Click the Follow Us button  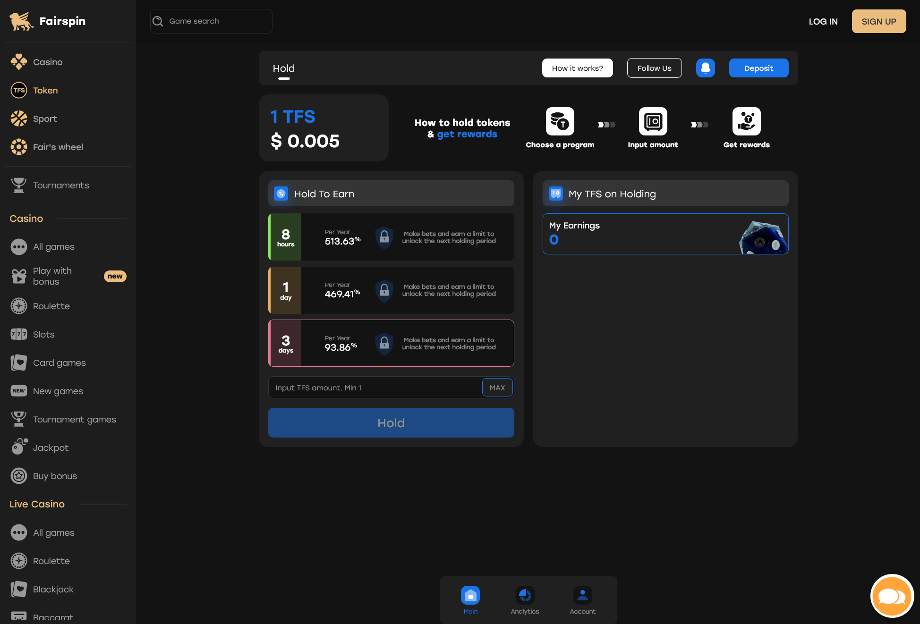655,68
